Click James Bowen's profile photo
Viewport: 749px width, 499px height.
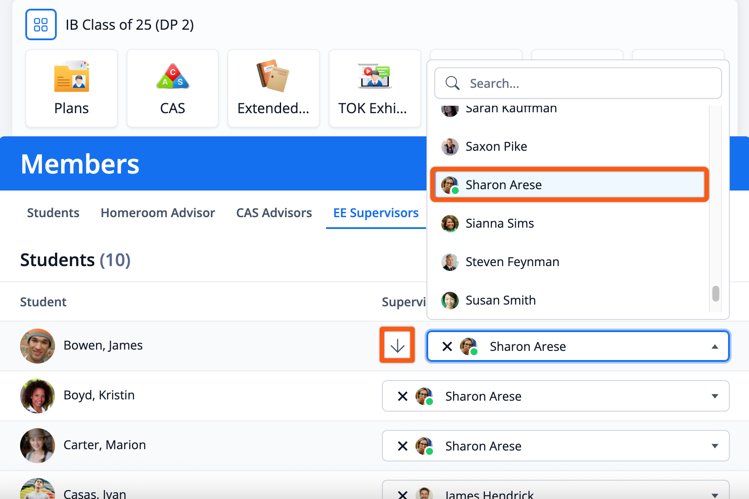tap(38, 346)
